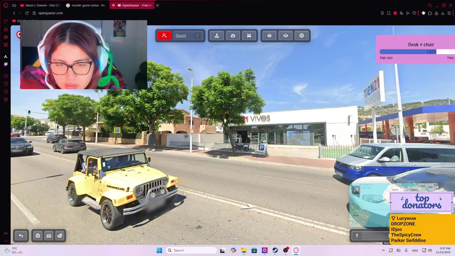The image size is (455, 256).
Task: Open the Reddit icon button
Action: pos(60,236)
